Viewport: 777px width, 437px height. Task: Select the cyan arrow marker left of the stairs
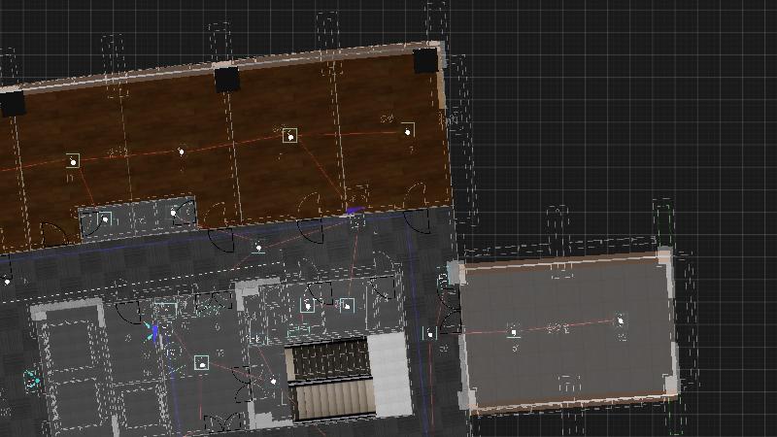click(x=152, y=331)
